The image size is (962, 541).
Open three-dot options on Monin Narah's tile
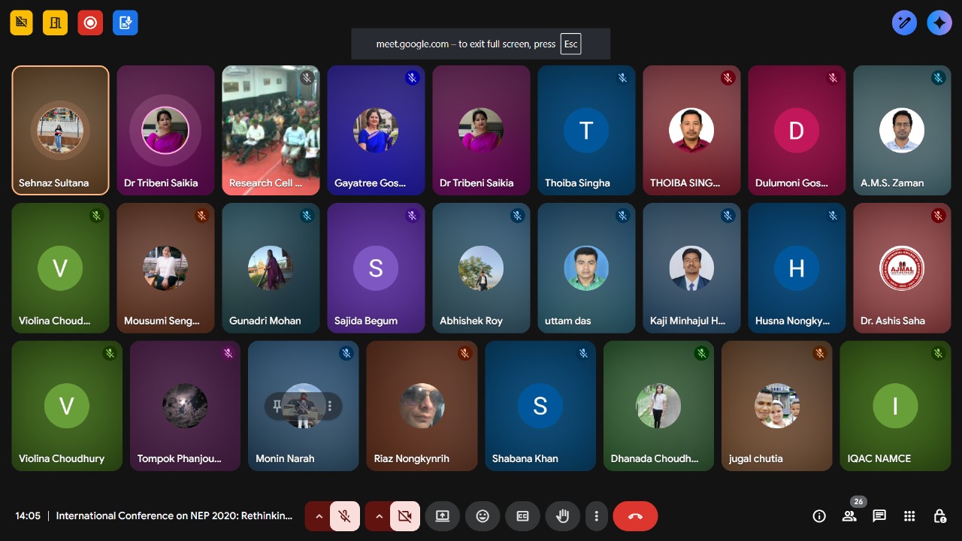pos(330,407)
